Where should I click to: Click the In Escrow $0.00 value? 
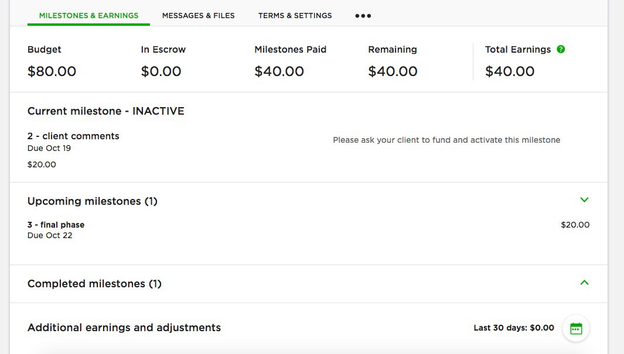point(161,71)
